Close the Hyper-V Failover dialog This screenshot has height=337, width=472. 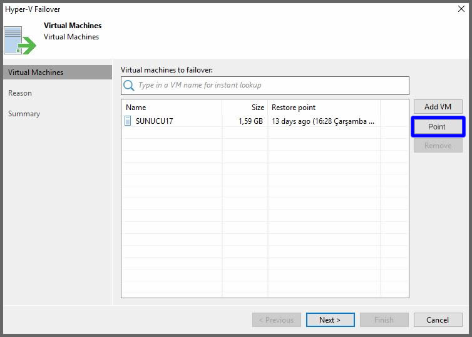[461, 9]
